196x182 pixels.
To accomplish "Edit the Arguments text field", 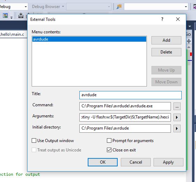I will tap(125, 117).
